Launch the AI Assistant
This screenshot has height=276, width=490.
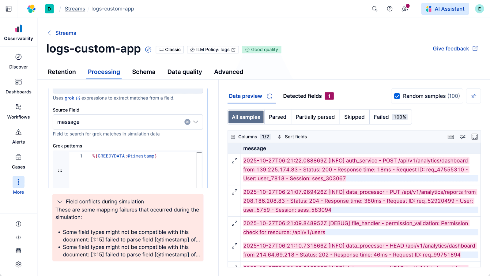pyautogui.click(x=445, y=9)
